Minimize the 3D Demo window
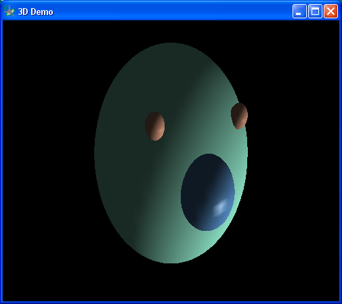The height and width of the screenshot is (304, 342). (299, 11)
